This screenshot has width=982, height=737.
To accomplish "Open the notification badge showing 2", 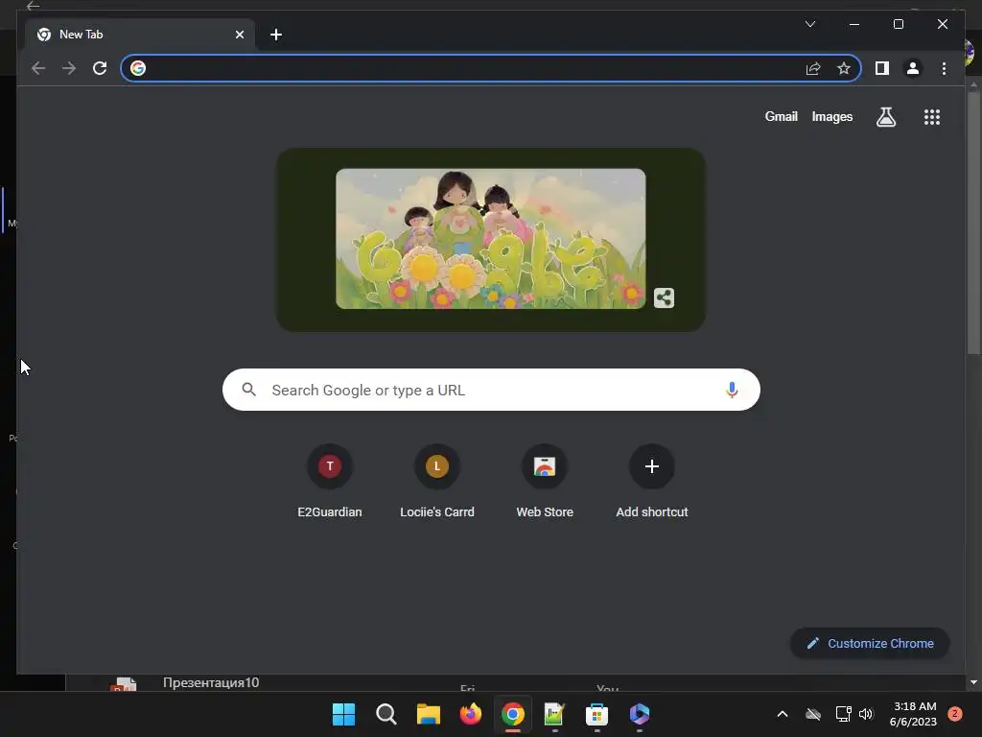I will click(955, 714).
